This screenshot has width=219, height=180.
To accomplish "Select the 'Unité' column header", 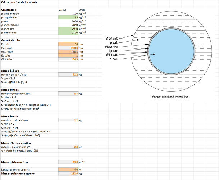I will (82, 10).
